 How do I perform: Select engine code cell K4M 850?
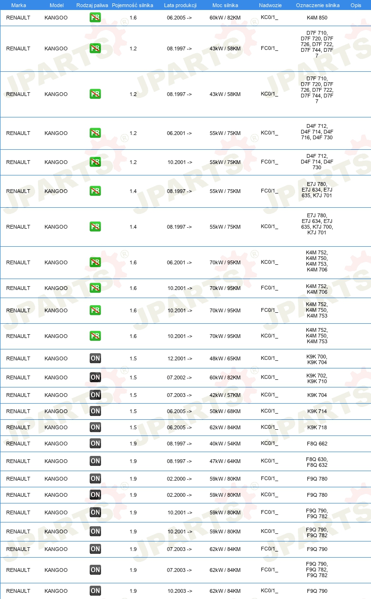coord(317,18)
